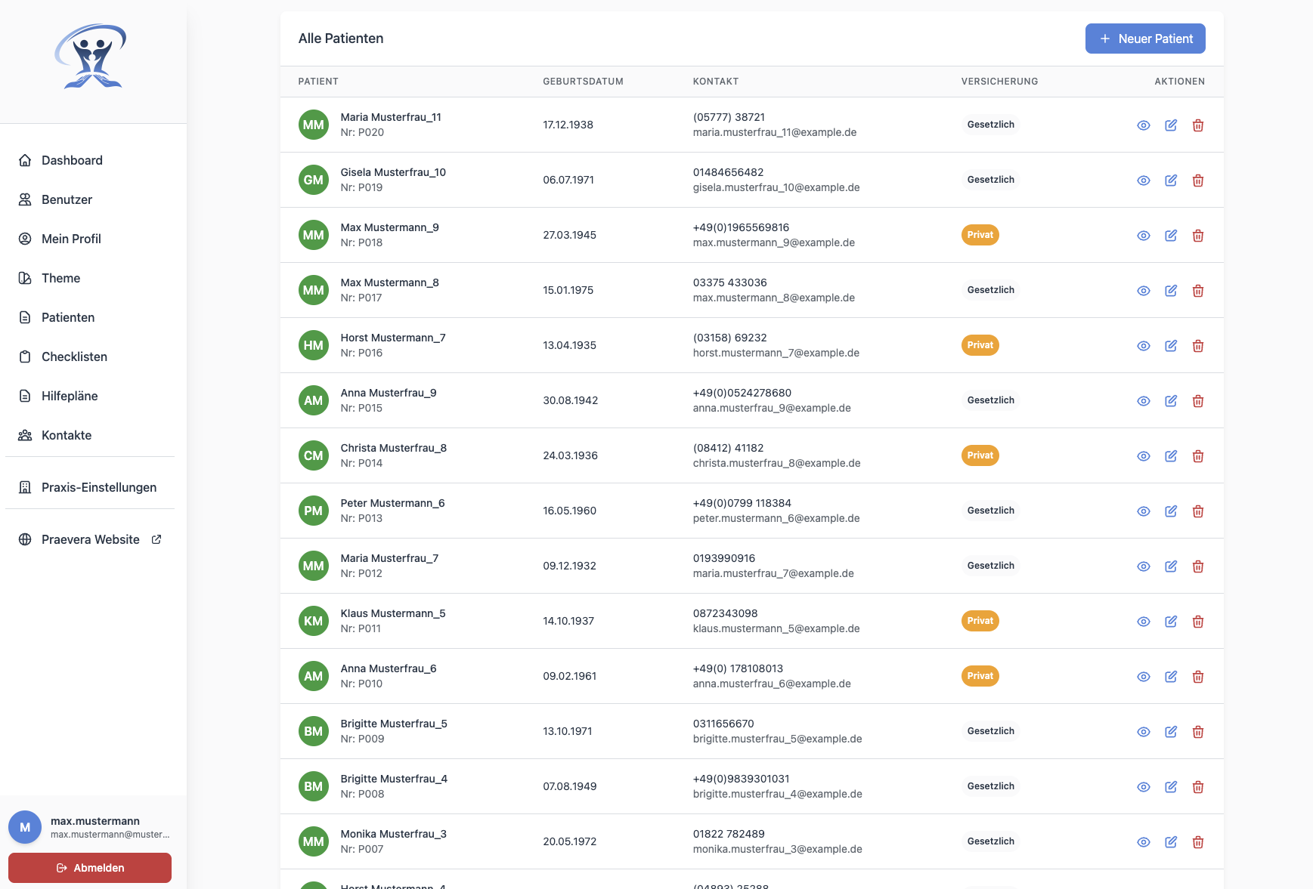Screen dimensions: 1313x889
Task: Open edit pencil for Horst Mustermann_7
Action: 1171,346
